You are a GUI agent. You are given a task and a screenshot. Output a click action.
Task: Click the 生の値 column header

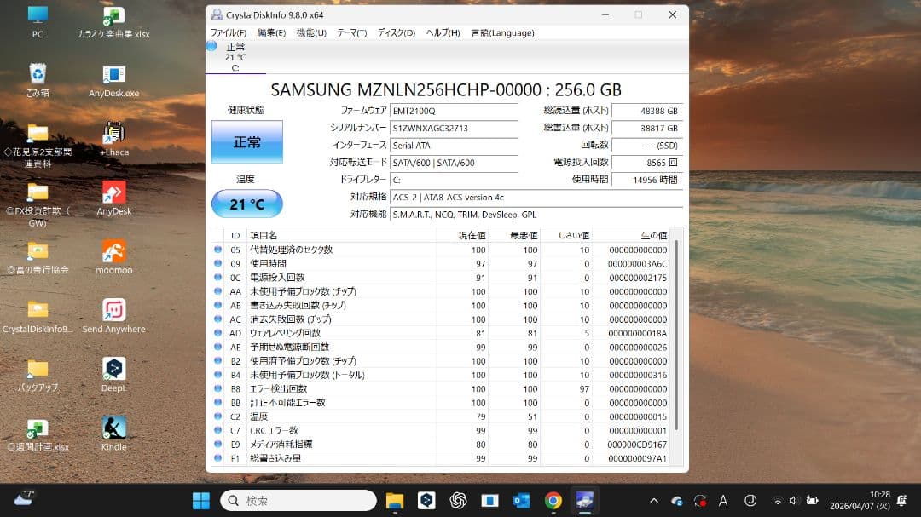point(632,235)
